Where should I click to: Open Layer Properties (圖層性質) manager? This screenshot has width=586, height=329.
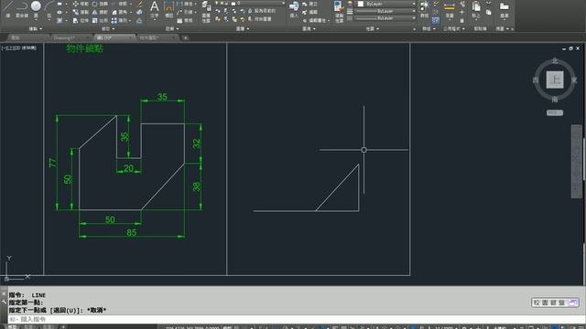206,12
